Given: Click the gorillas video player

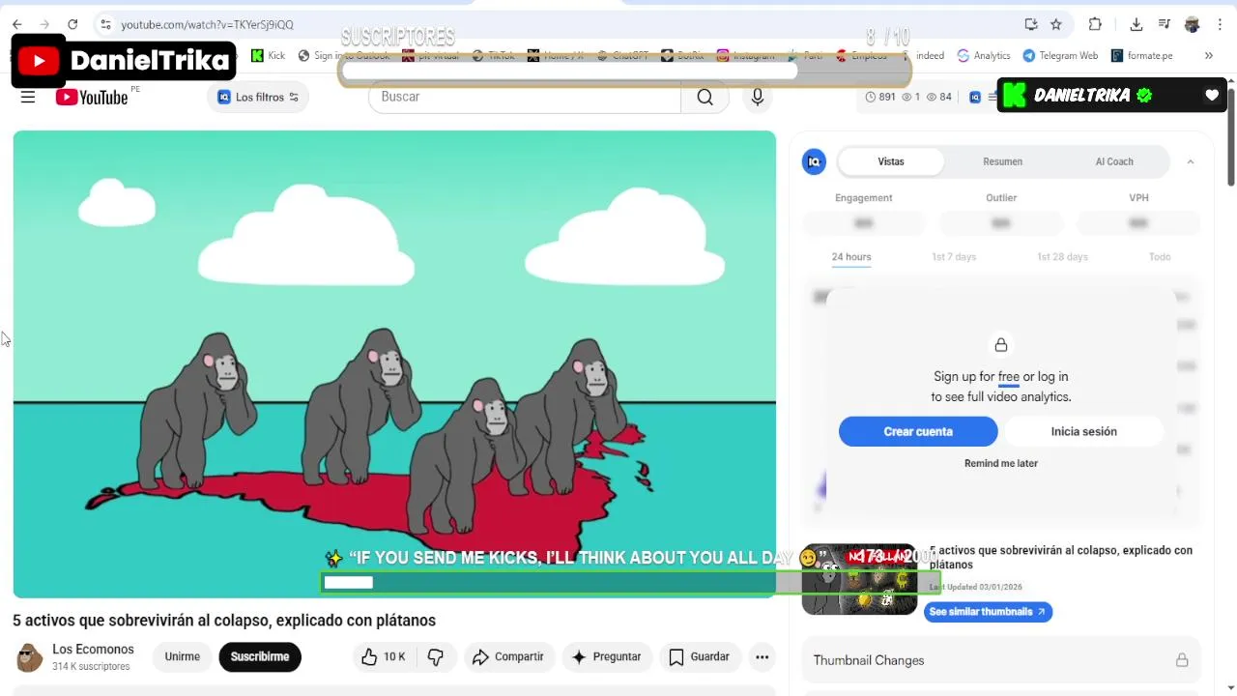Looking at the screenshot, I should [x=394, y=364].
